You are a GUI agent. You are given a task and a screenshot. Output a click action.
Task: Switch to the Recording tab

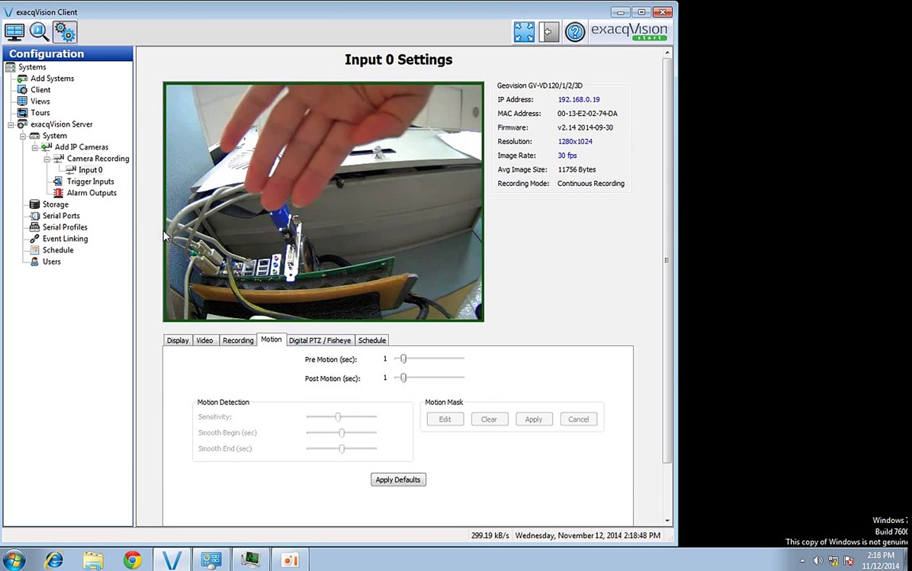click(x=238, y=340)
